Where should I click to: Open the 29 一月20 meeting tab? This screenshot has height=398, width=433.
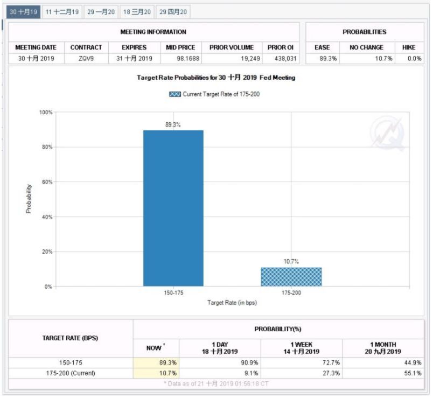(x=101, y=12)
